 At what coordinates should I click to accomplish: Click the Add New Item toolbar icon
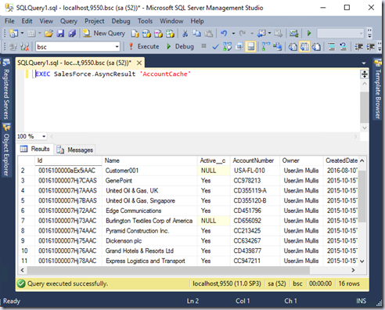[x=31, y=34]
